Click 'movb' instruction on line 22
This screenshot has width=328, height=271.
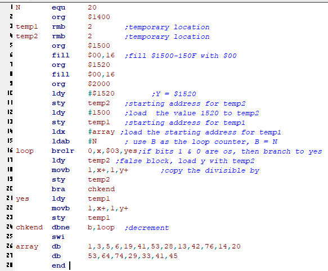(x=61, y=208)
